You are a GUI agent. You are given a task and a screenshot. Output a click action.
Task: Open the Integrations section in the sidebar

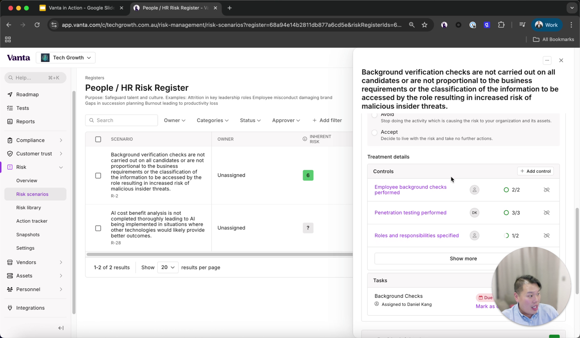(x=30, y=308)
